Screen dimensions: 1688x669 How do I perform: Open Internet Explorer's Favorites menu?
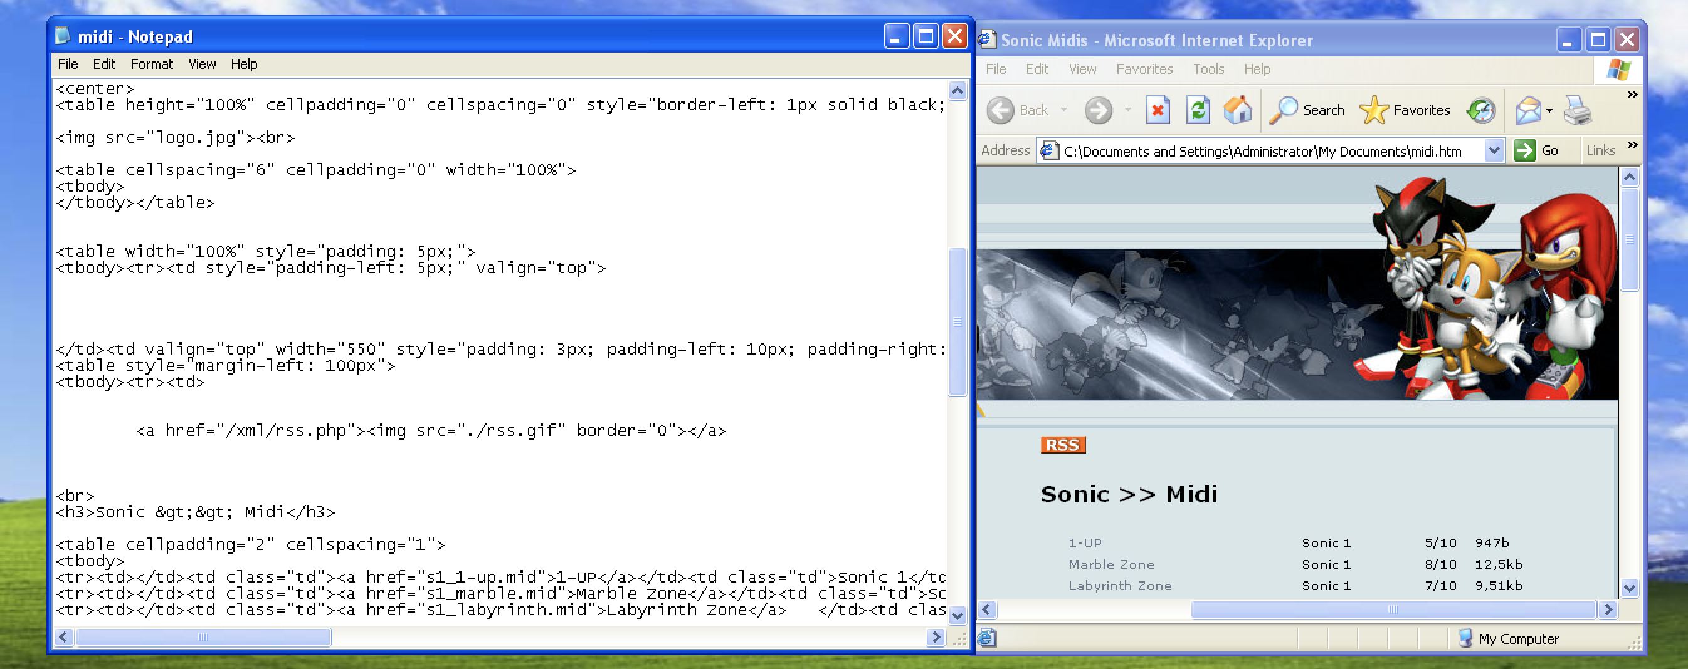point(1144,70)
